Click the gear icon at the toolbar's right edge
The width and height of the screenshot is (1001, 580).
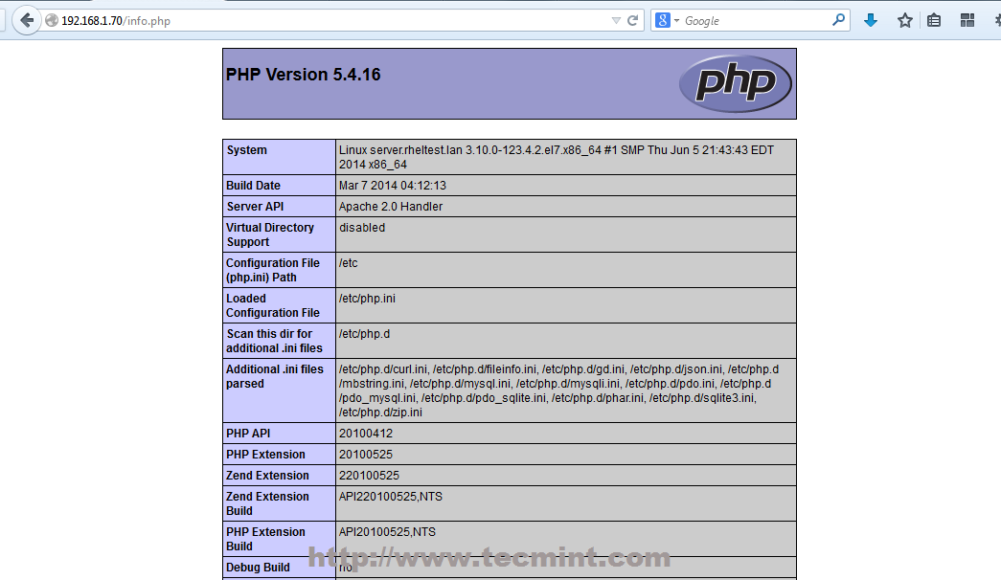(996, 19)
